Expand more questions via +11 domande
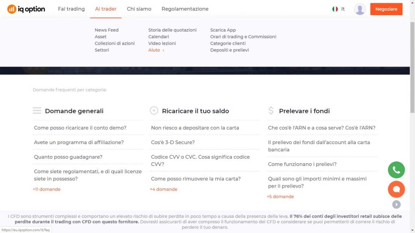Image resolution: width=415 pixels, height=233 pixels. coord(47,189)
